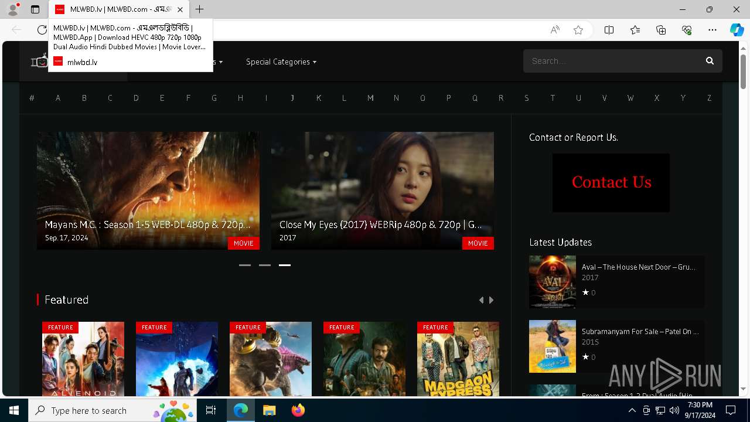Filter movies by letter E

(x=162, y=98)
